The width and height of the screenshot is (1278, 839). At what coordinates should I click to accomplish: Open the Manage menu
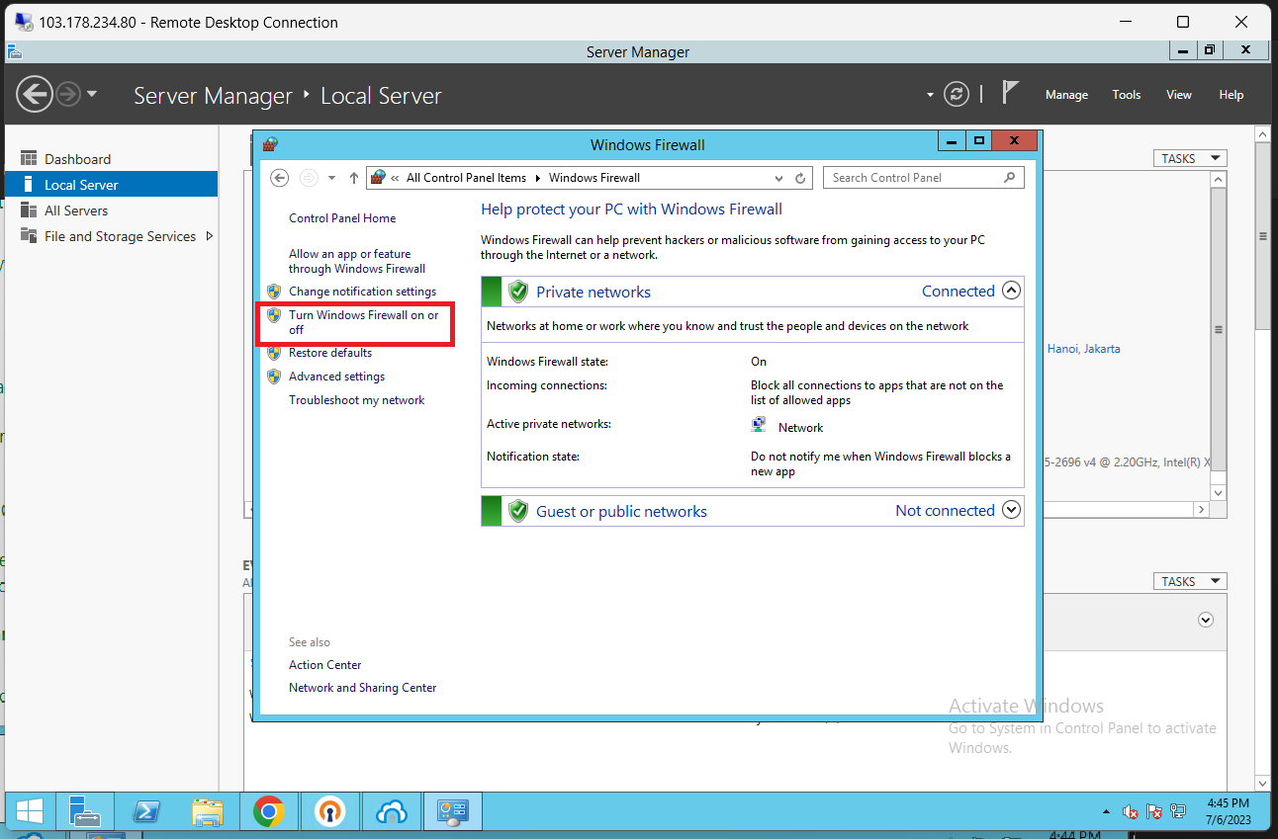[x=1066, y=95]
